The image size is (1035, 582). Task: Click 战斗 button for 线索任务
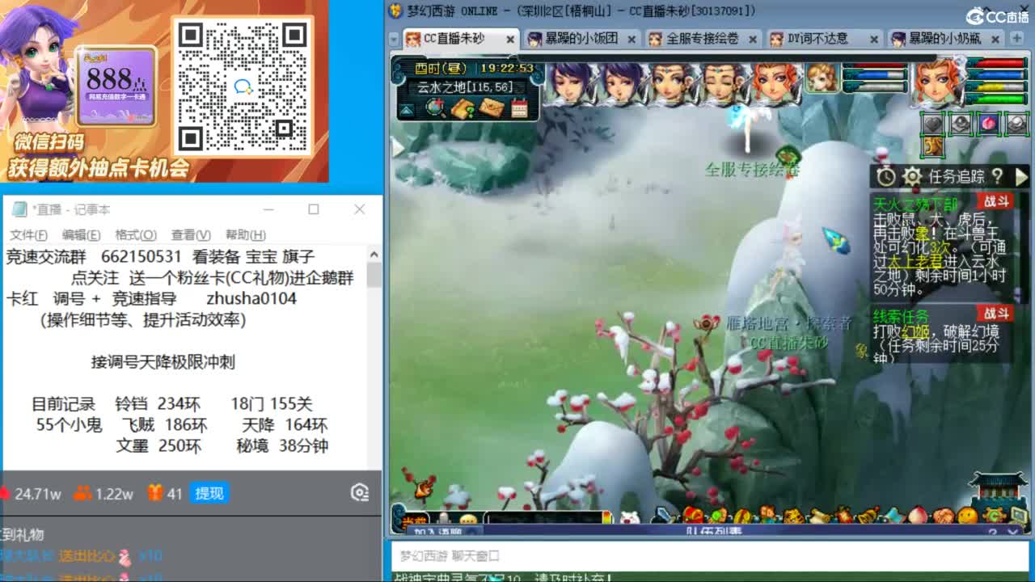point(995,313)
